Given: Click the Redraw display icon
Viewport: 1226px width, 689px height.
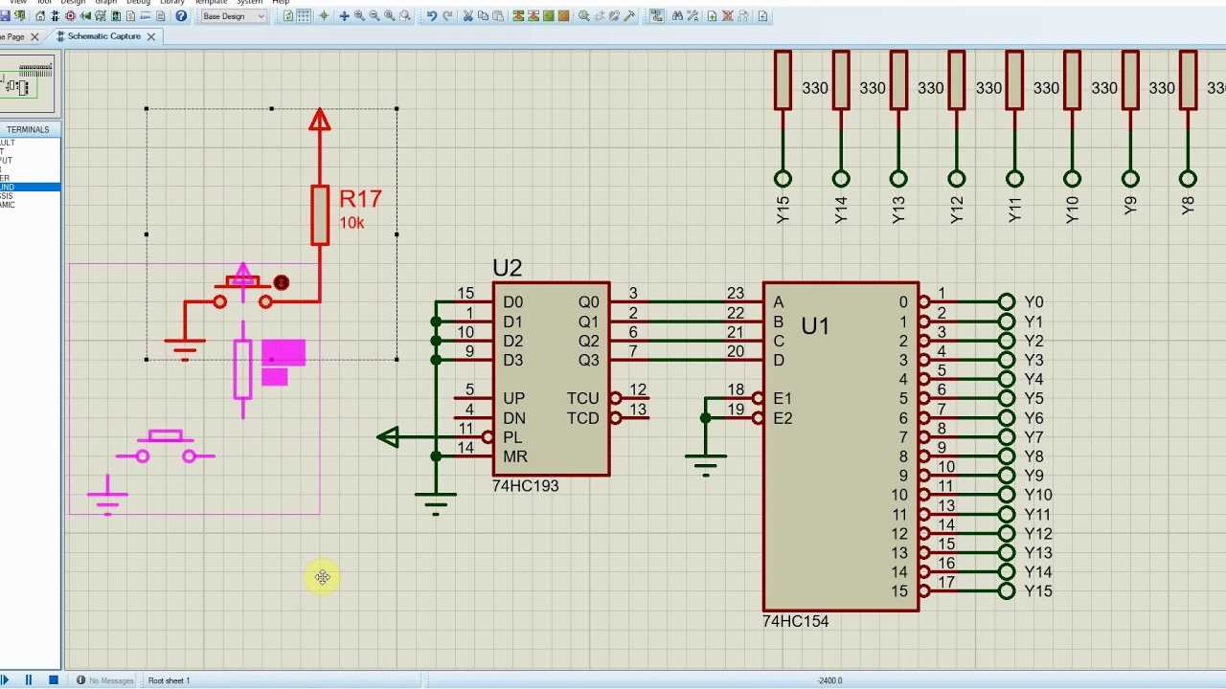Looking at the screenshot, I should [288, 16].
